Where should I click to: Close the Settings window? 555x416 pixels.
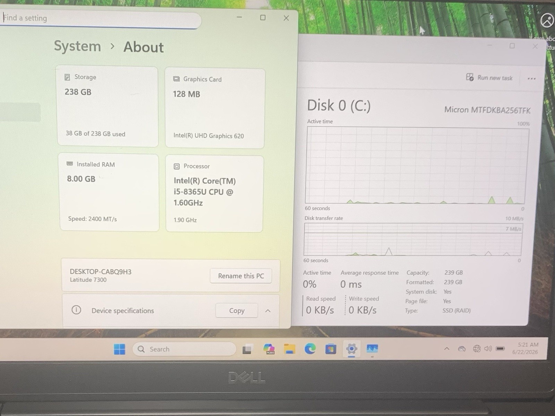click(286, 18)
